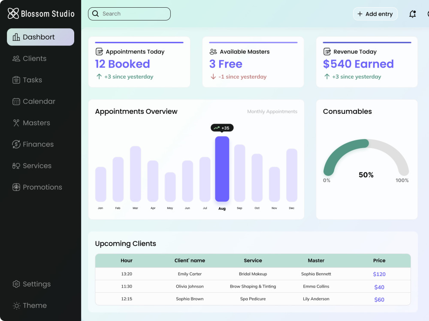Click master name Lily Anderson
This screenshot has width=429, height=321.
[316, 299]
